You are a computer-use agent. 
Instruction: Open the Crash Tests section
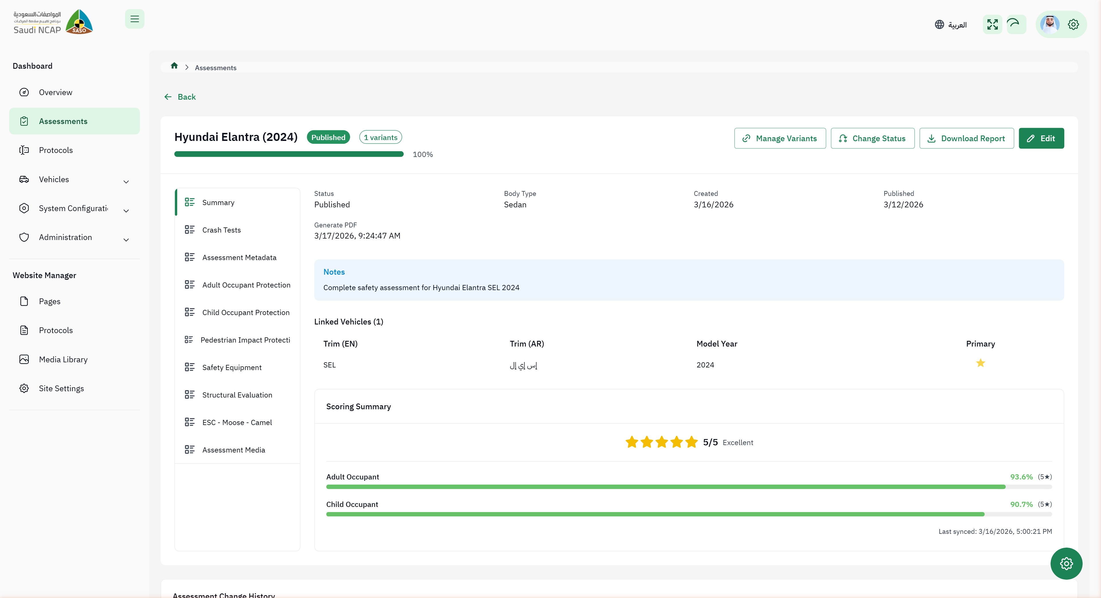click(238, 230)
